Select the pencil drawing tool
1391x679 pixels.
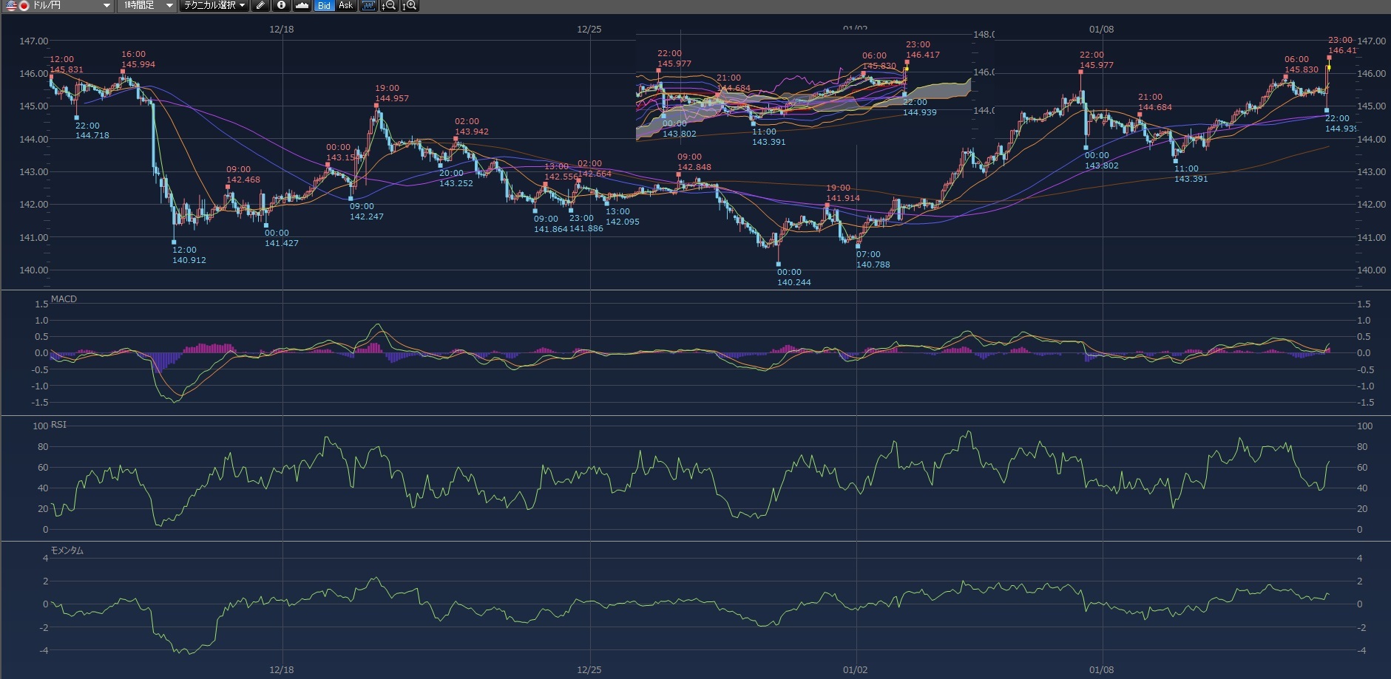[260, 5]
